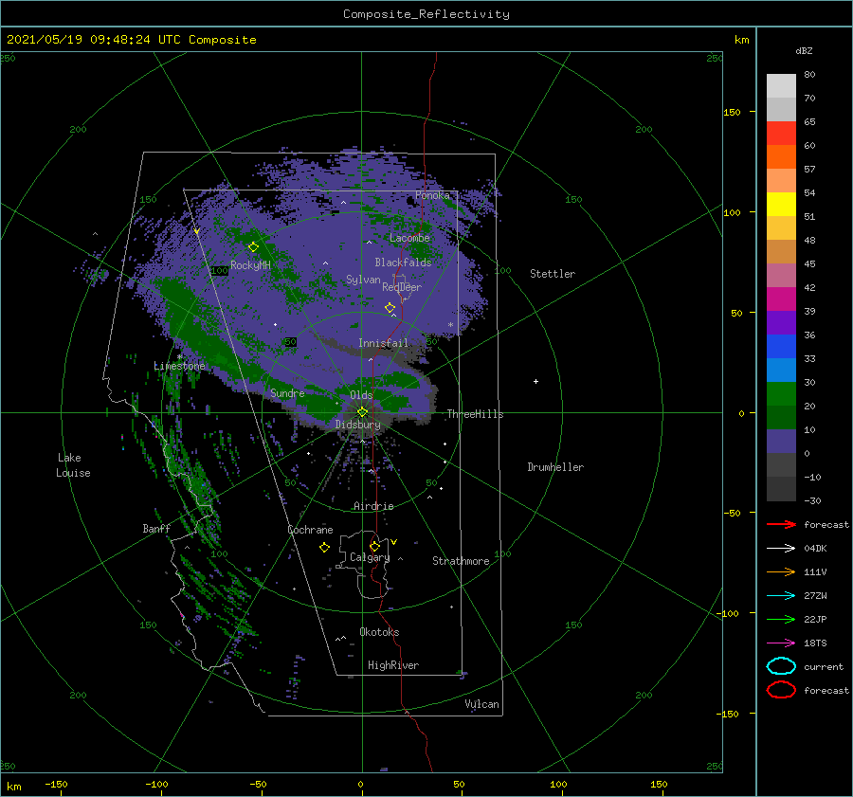
Task: Click the Cochrane town label
Action: coord(310,530)
